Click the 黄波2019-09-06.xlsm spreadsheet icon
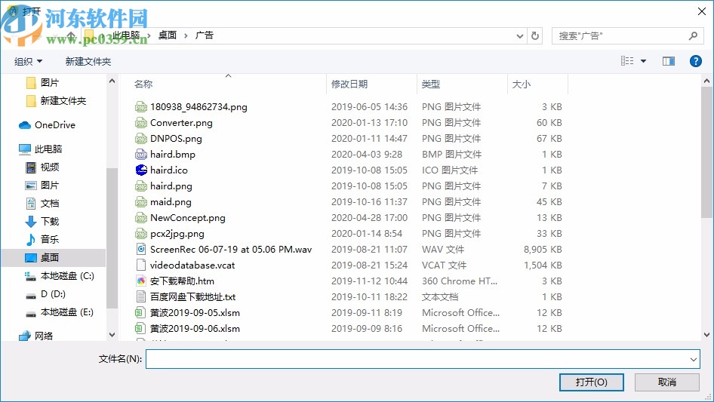This screenshot has height=402, width=714. pyautogui.click(x=140, y=329)
